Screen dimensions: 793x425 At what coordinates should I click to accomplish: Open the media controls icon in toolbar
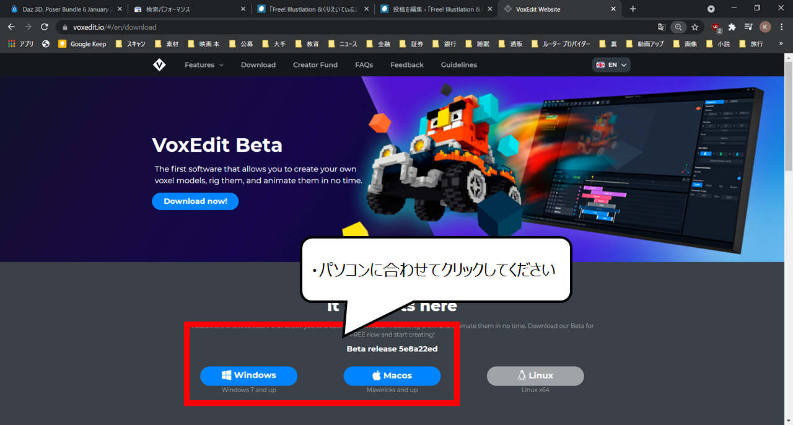748,27
